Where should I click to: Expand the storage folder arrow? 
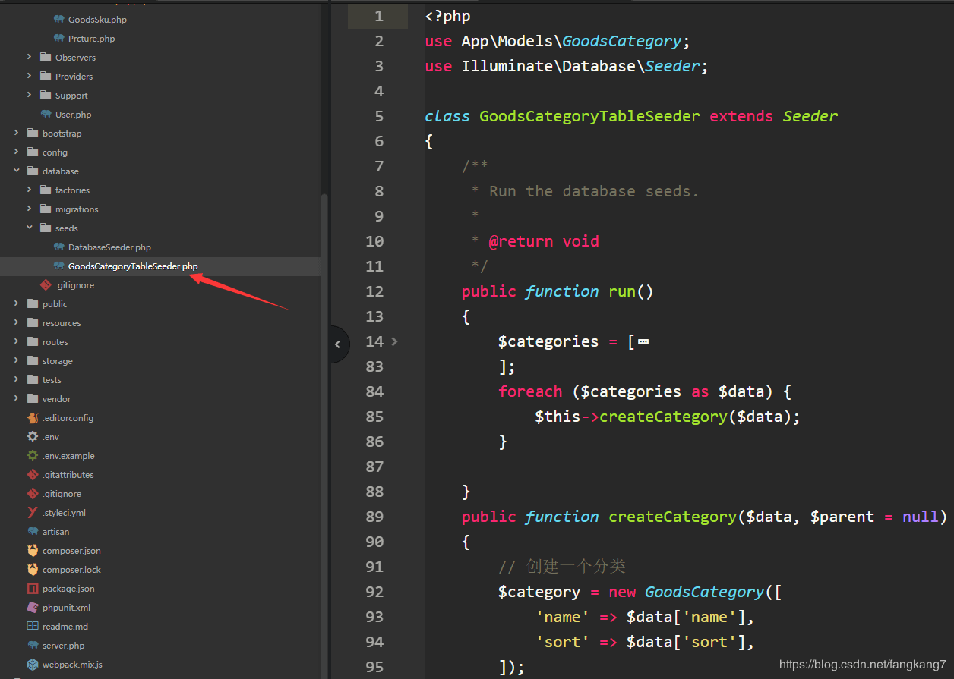click(x=16, y=361)
